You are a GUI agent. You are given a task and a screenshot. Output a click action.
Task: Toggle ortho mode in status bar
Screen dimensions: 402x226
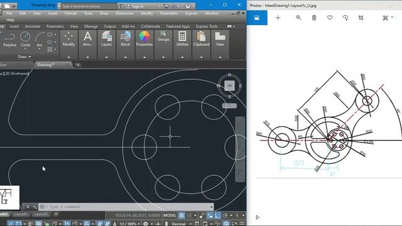pyautogui.click(x=218, y=215)
